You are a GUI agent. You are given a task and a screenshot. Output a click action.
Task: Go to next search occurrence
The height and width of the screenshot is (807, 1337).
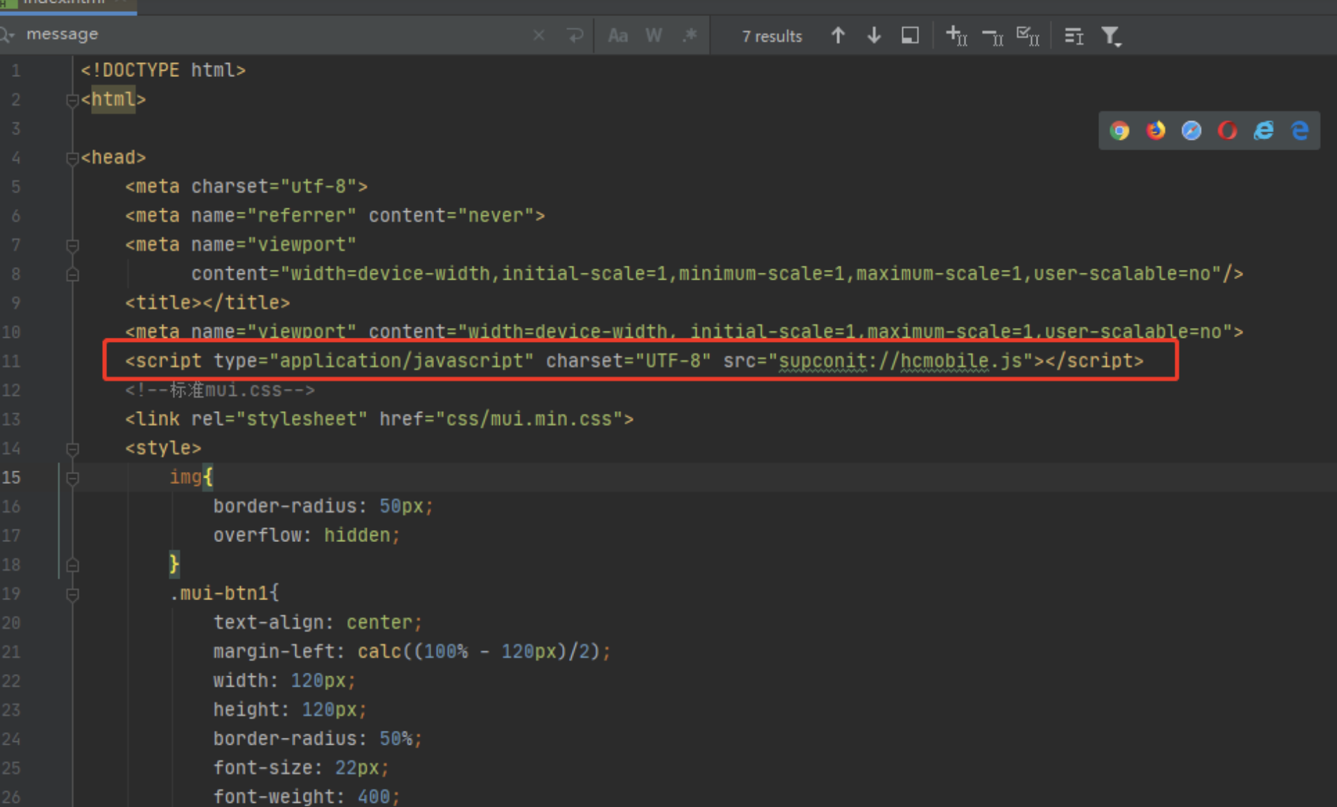(874, 36)
